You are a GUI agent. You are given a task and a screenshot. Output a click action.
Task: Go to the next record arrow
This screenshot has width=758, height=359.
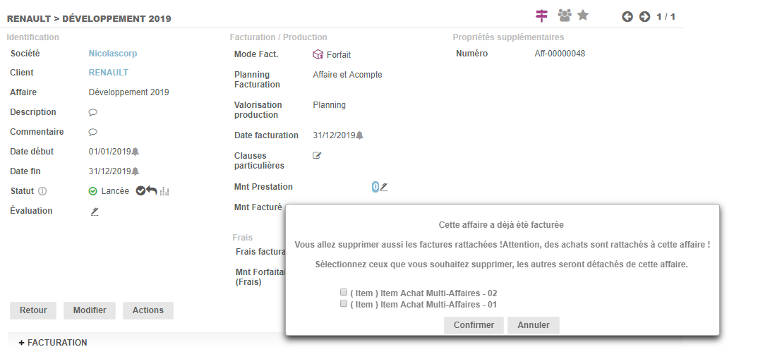click(644, 17)
